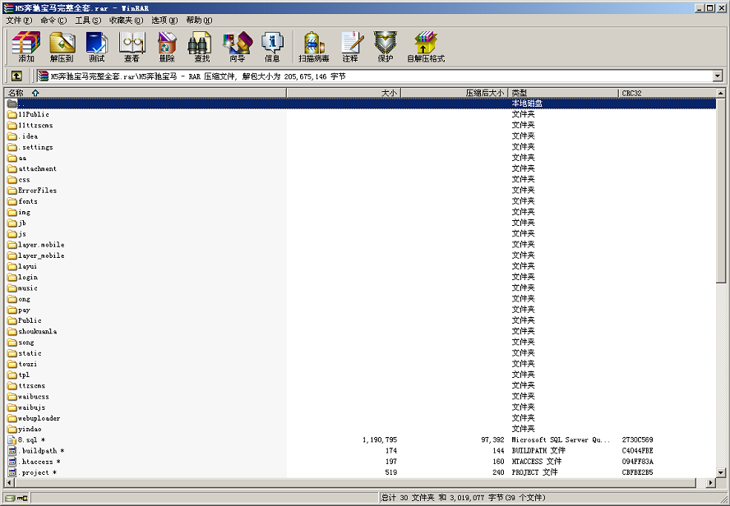Image resolution: width=730 pixels, height=506 pixels.
Task: Select the ErrorFiles folder
Action: click(38, 191)
